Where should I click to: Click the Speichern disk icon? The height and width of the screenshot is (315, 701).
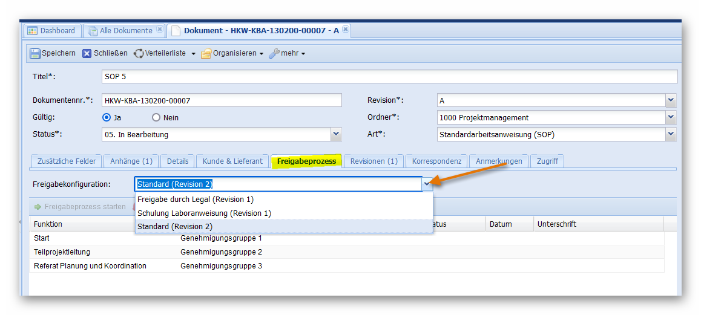(35, 53)
